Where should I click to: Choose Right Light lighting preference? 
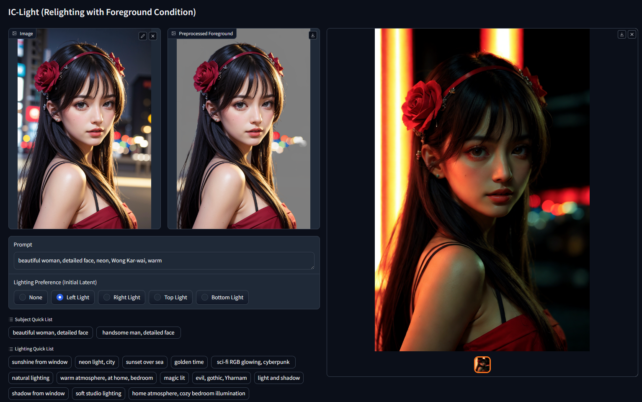(x=121, y=297)
